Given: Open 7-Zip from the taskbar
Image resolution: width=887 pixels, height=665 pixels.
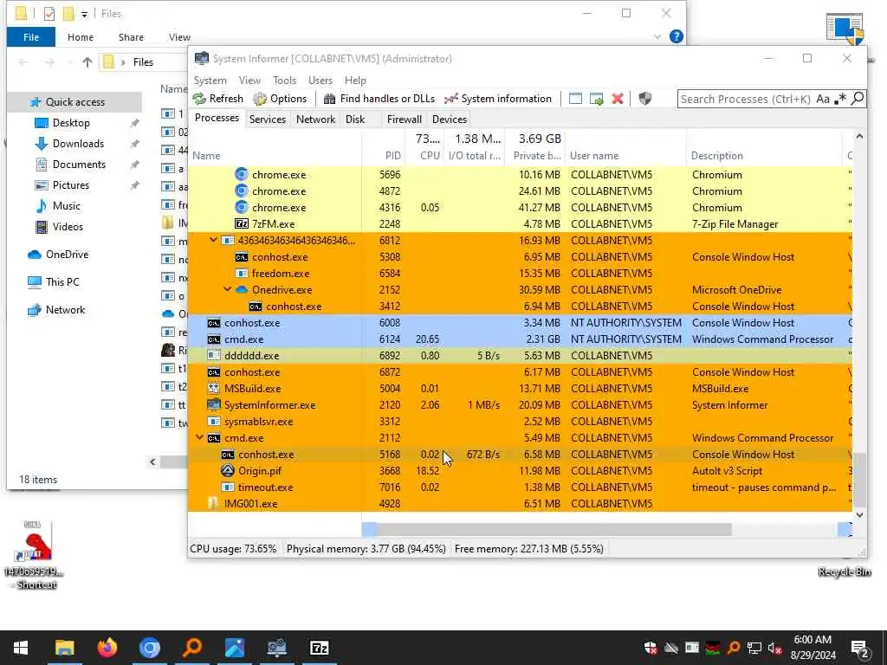Looking at the screenshot, I should (319, 648).
